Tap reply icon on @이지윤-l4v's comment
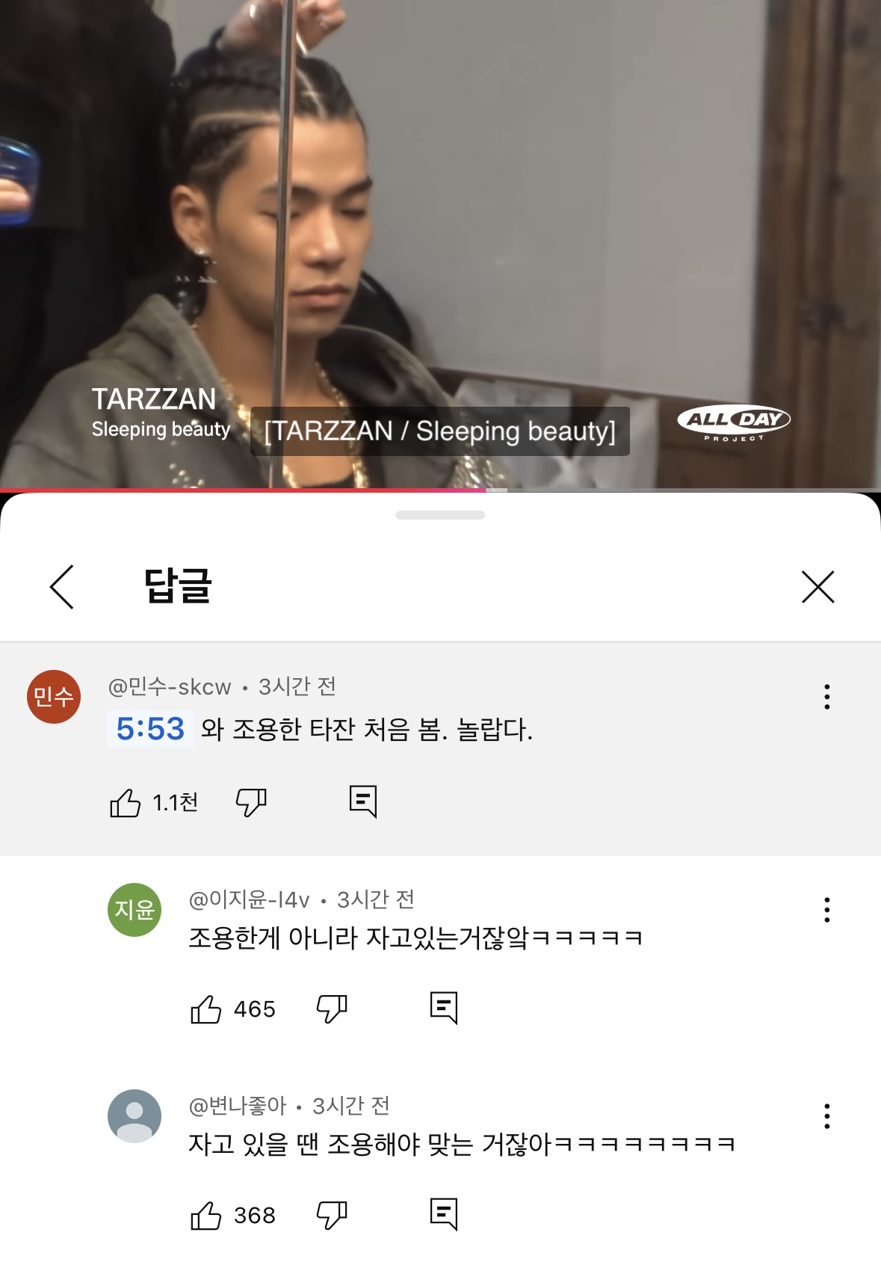The height and width of the screenshot is (1265, 881). (444, 1008)
